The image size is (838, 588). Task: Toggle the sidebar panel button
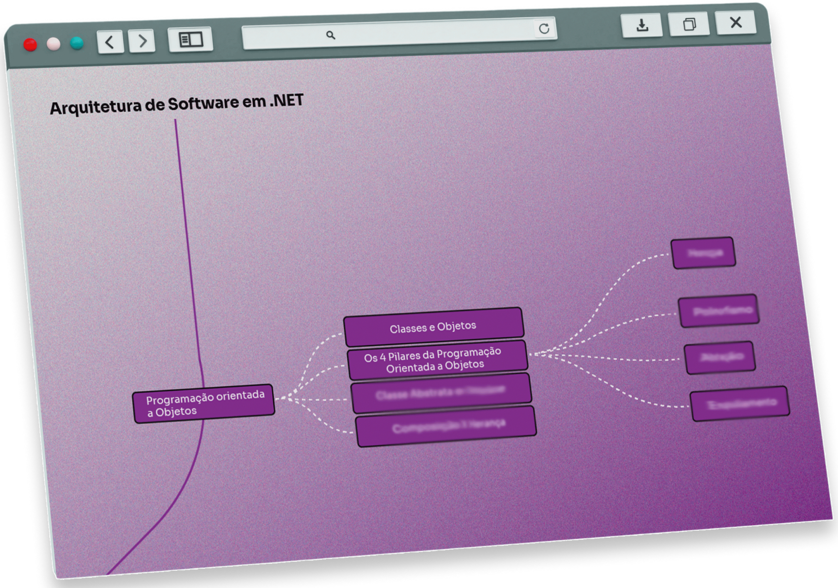click(191, 39)
